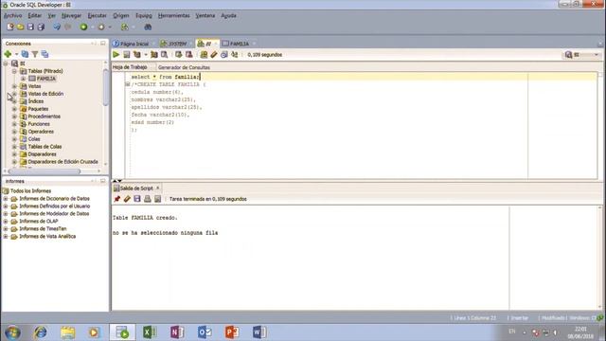This screenshot has height=341, width=606.
Task: Open Internet Explorer from taskbar
Action: click(40, 332)
